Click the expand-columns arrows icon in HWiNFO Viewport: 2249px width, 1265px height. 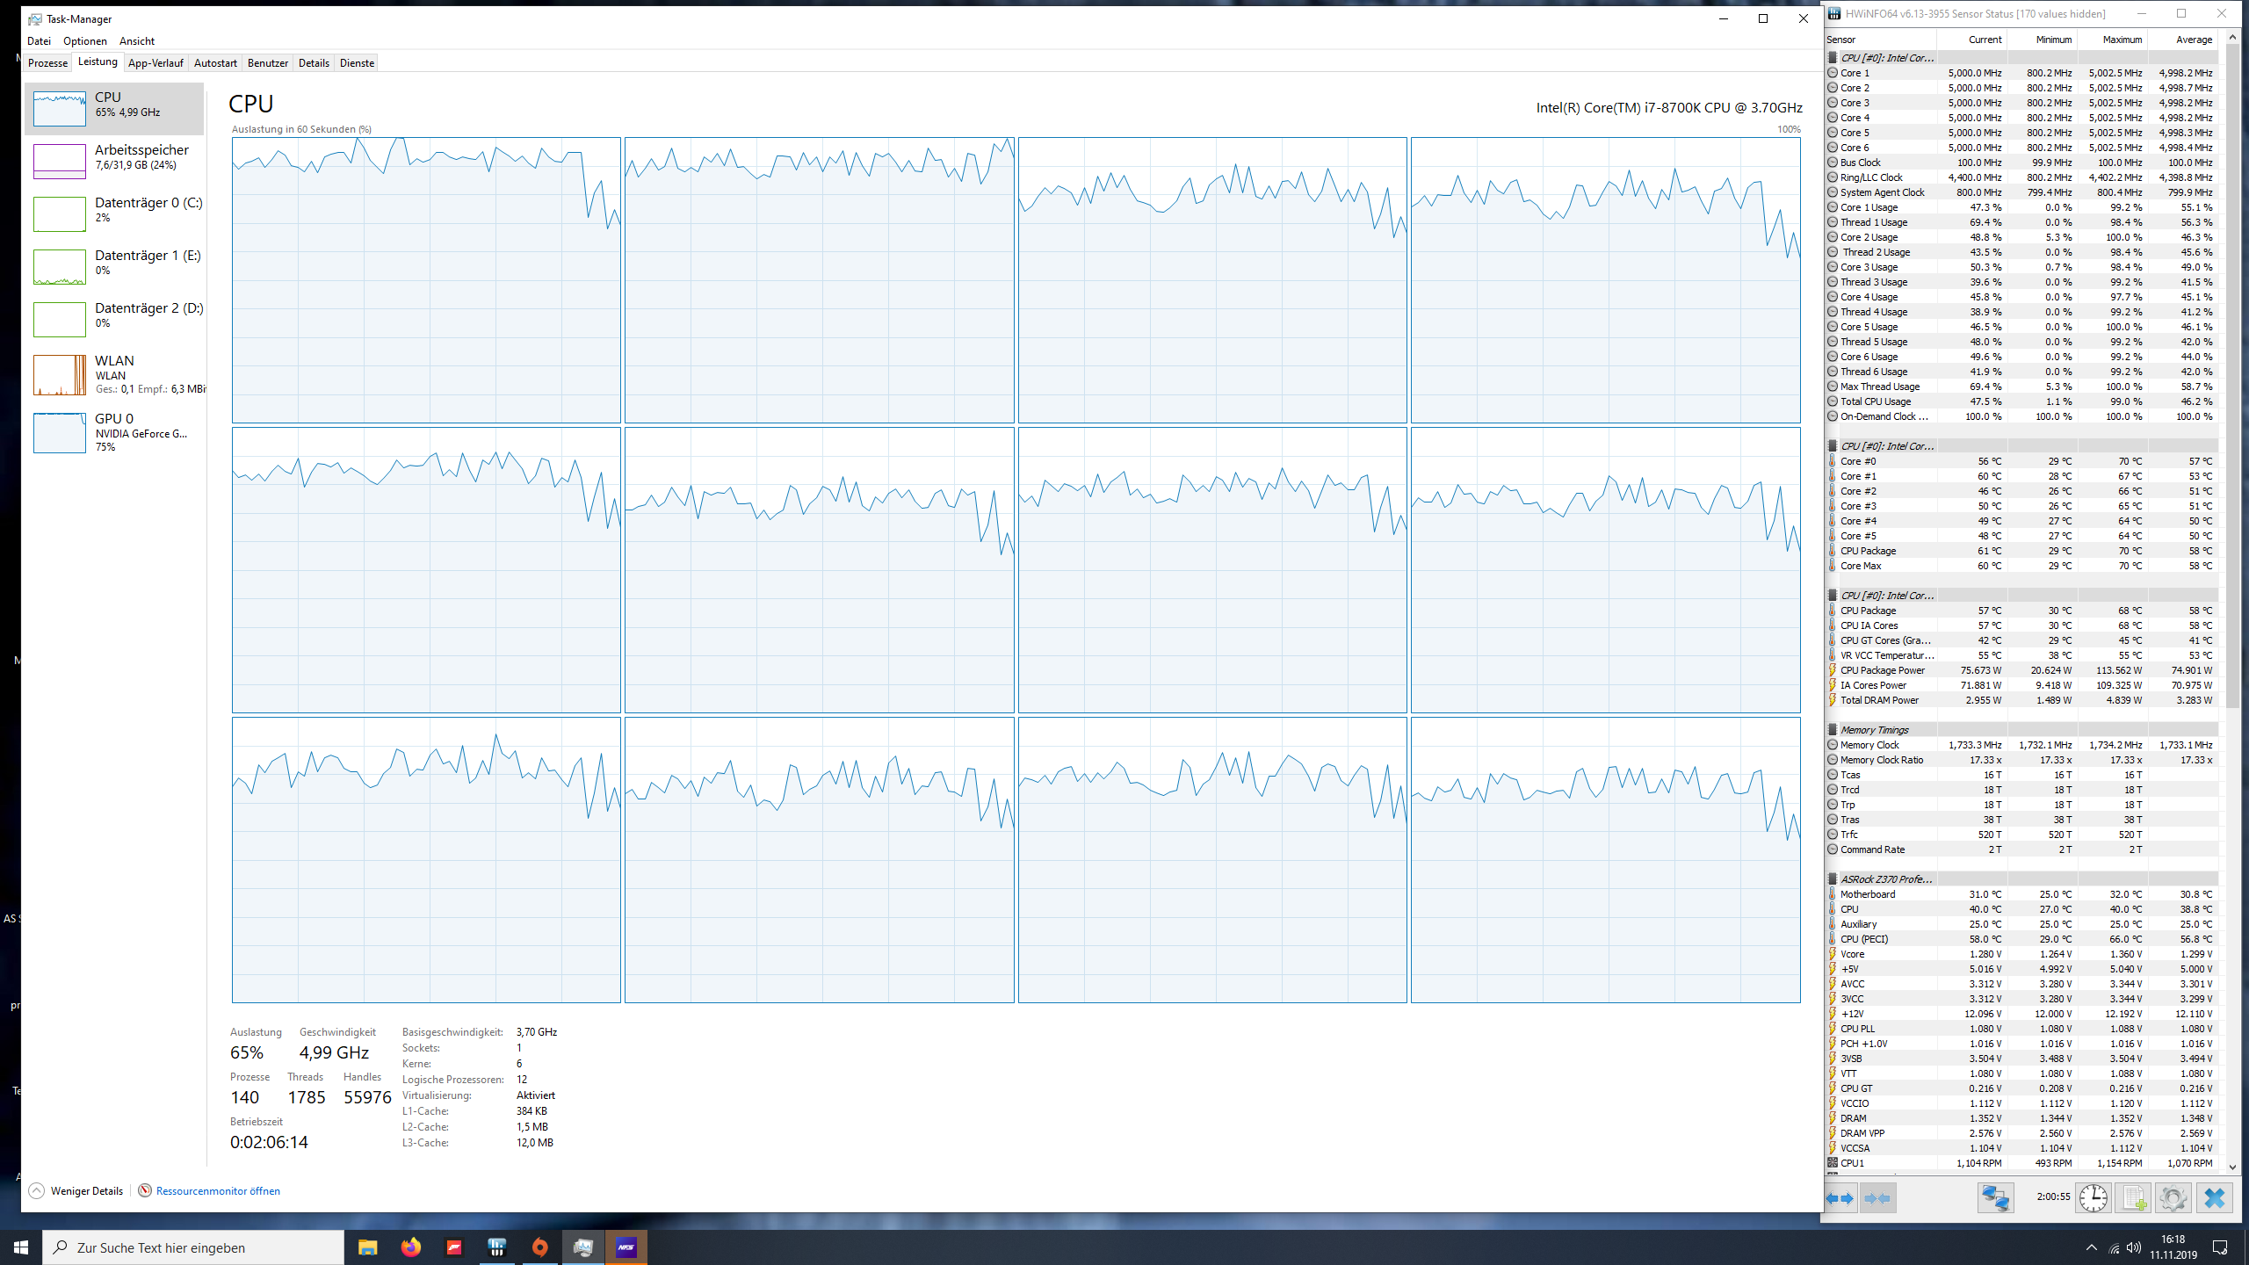pyautogui.click(x=1840, y=1197)
